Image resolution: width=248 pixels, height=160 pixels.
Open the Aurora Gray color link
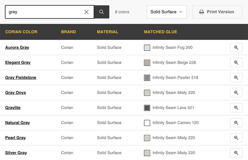point(17,47)
